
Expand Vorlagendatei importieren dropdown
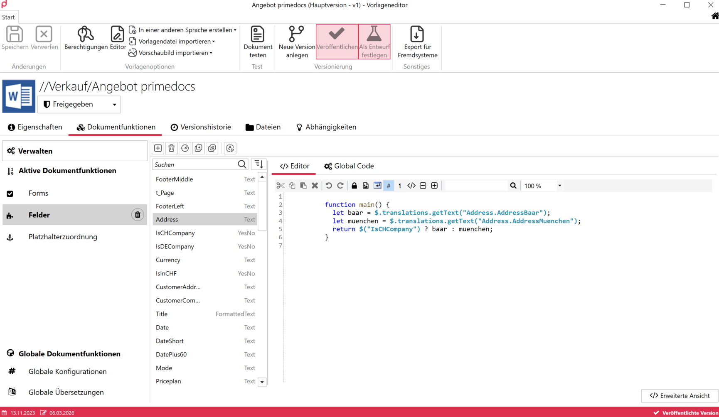tap(172, 42)
